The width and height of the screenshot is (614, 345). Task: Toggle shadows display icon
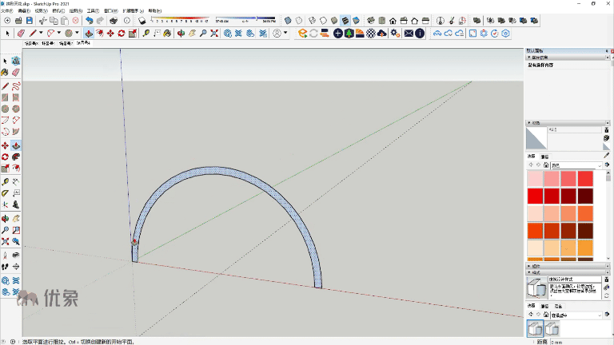[141, 20]
